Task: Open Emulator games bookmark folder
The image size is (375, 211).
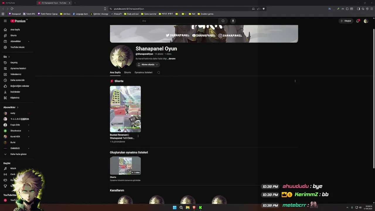Action: 205,14
